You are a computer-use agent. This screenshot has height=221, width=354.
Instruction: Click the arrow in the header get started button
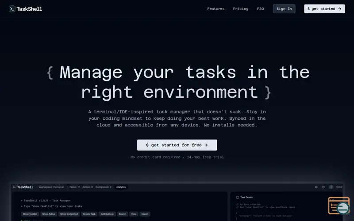339,9
